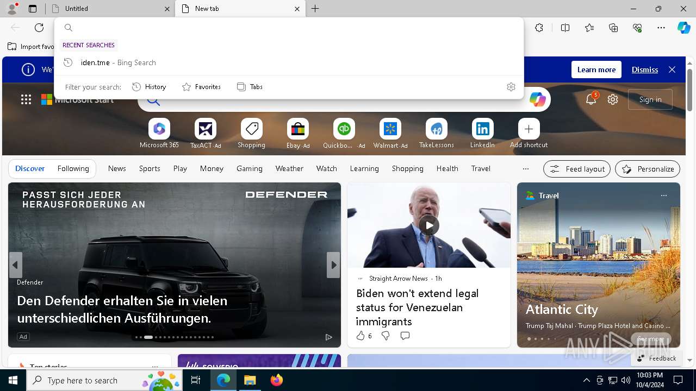This screenshot has height=391, width=696.
Task: Open the Weather category
Action: (289, 169)
